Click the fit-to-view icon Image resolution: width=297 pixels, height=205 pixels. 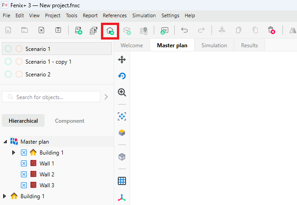coord(122,116)
